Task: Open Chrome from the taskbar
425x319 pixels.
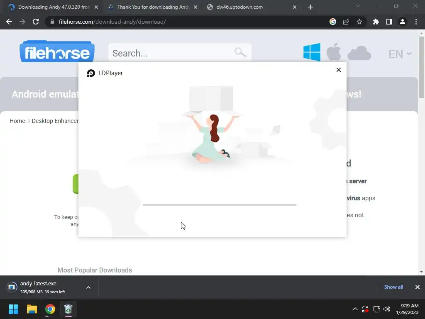Action: [x=50, y=309]
